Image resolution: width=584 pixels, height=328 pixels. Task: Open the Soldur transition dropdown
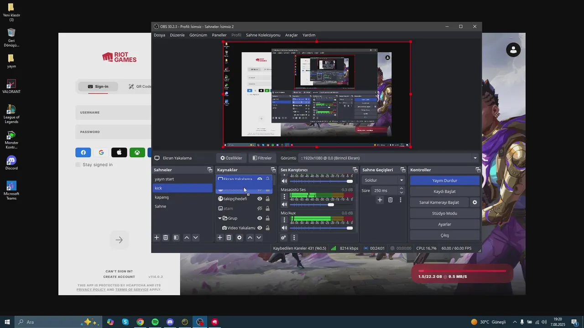[x=384, y=180]
